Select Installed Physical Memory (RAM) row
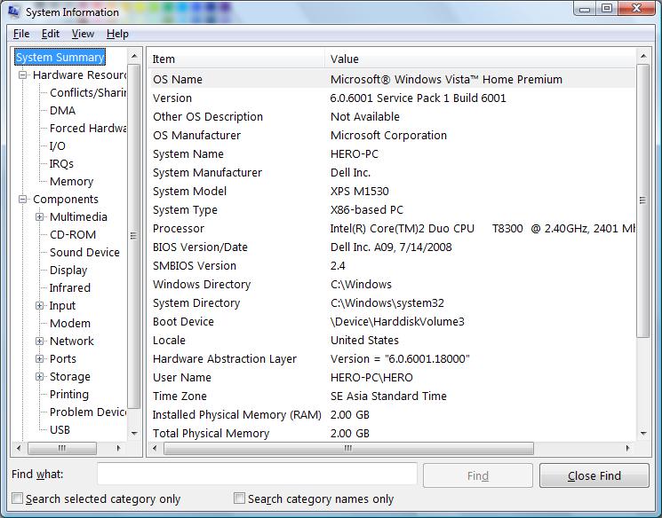 (393, 415)
